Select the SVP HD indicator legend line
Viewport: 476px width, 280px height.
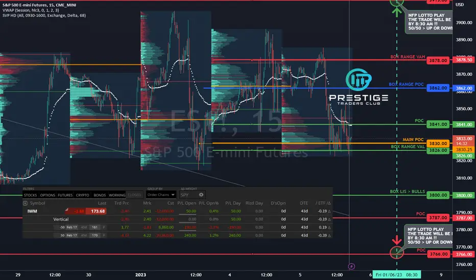tap(44, 15)
